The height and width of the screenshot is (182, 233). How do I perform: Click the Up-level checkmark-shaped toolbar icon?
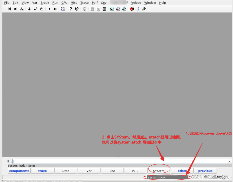[36, 9]
